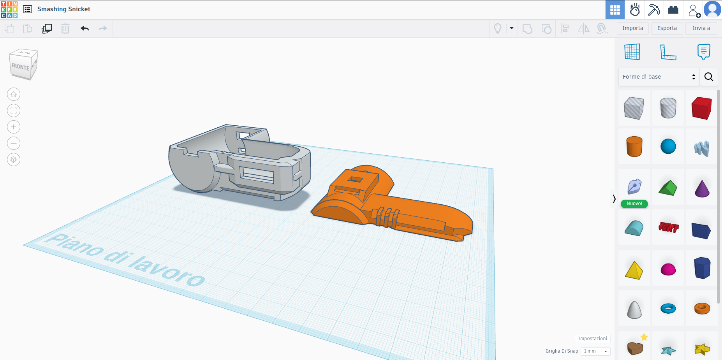Image resolution: width=722 pixels, height=360 pixels.
Task: Pick the teal round roof shape
Action: [634, 228]
